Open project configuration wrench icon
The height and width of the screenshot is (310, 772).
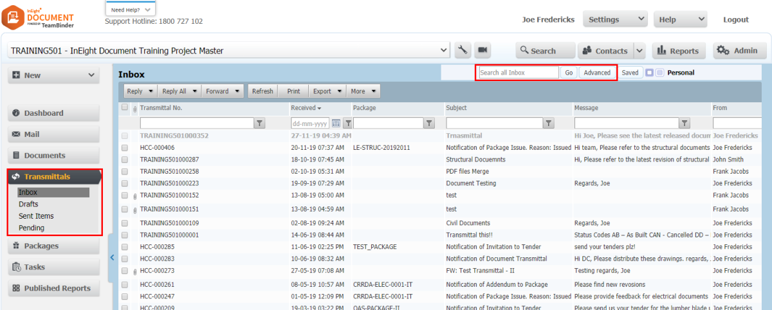click(463, 50)
